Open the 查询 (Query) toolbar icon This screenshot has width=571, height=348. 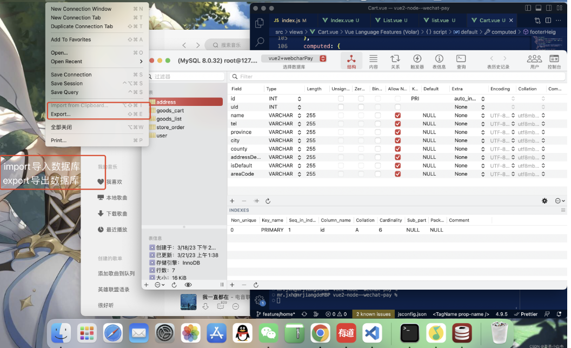click(x=461, y=61)
